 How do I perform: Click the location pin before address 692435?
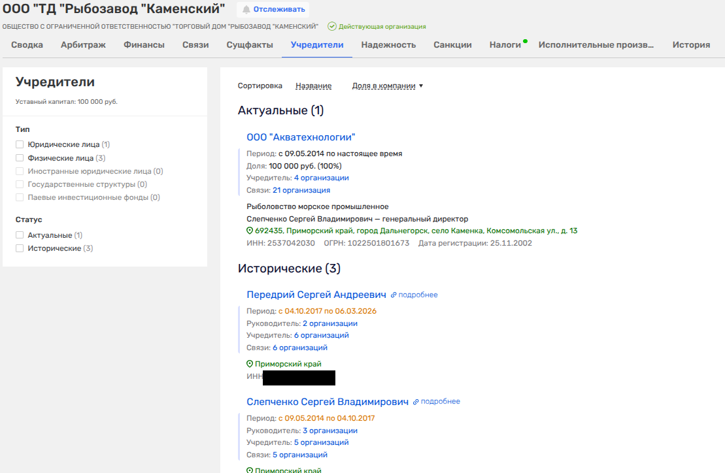click(x=250, y=231)
